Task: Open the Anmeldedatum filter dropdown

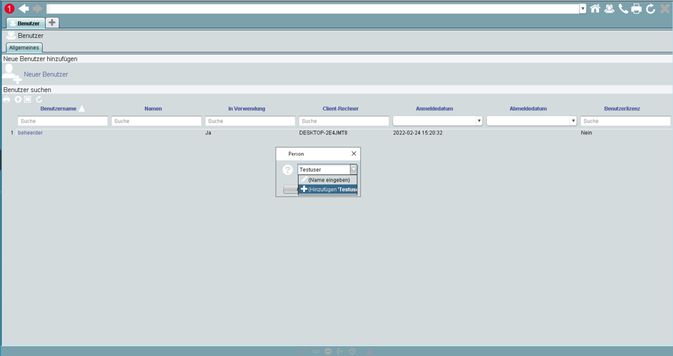Action: point(479,121)
